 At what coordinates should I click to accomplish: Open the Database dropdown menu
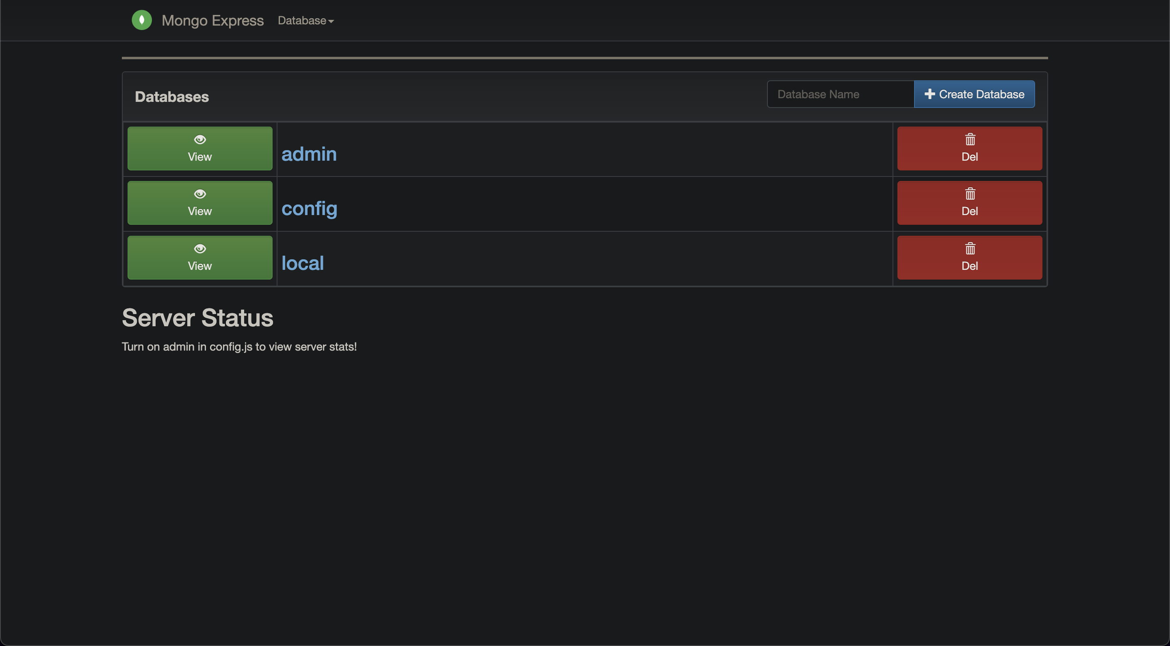pyautogui.click(x=302, y=20)
